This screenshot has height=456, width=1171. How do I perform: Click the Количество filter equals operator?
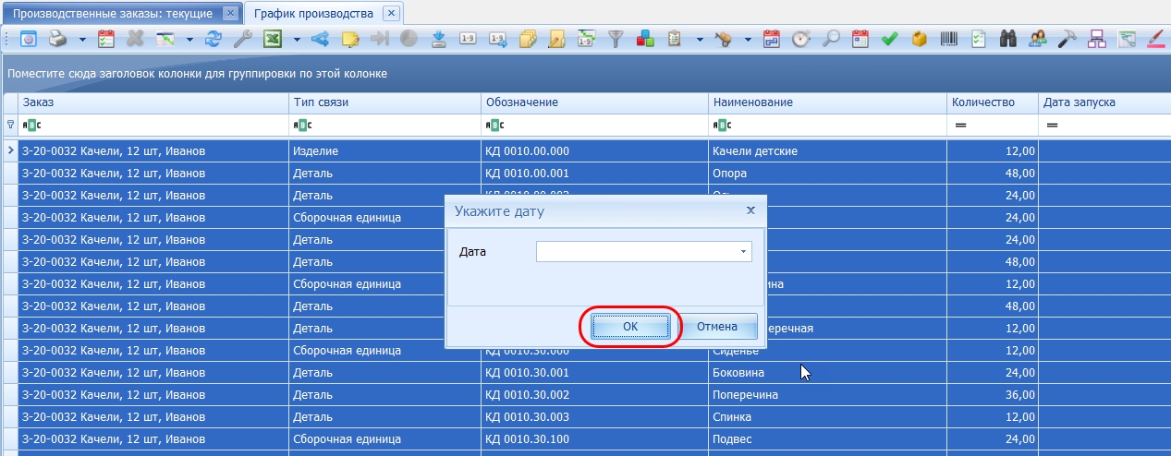pyautogui.click(x=959, y=125)
